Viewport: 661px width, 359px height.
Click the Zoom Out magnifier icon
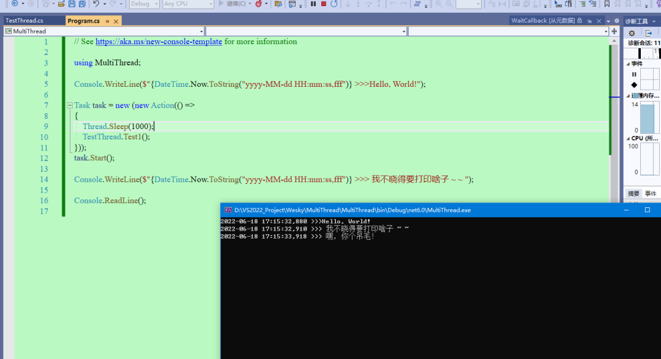click(x=449, y=4)
